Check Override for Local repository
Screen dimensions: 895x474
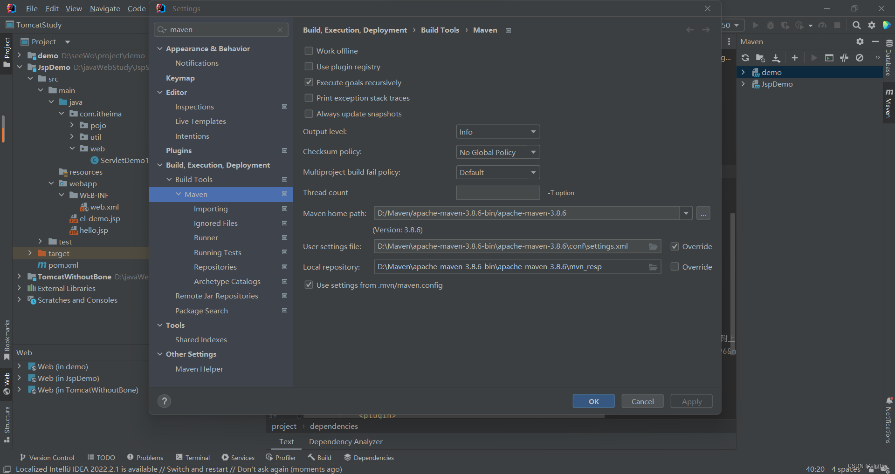pos(675,267)
